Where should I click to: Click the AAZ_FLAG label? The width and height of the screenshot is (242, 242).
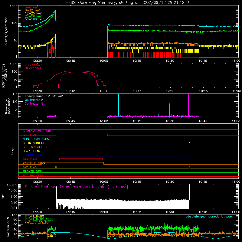(30, 167)
